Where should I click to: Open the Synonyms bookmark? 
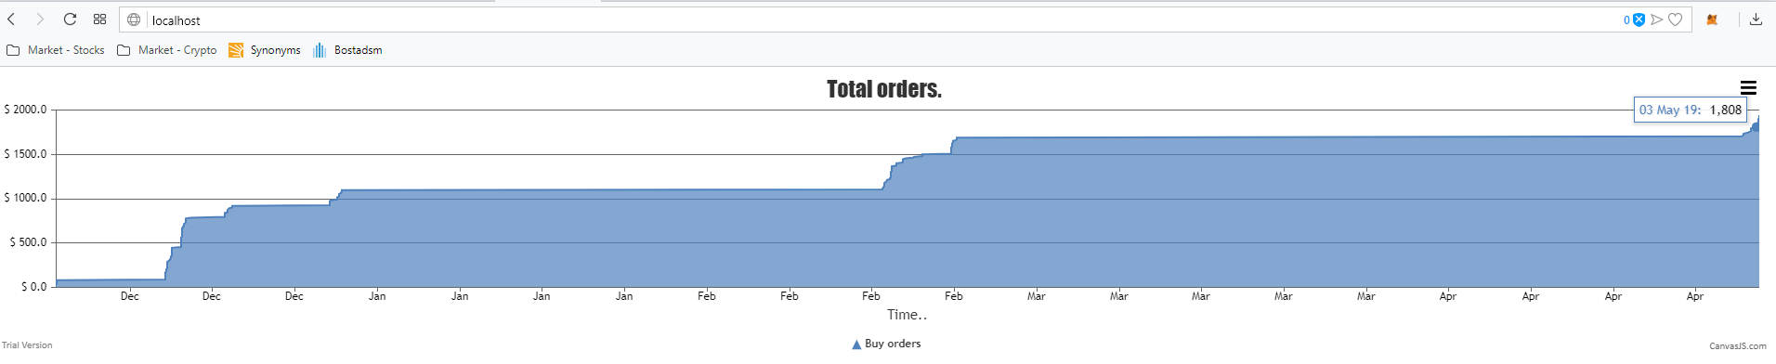tap(265, 50)
